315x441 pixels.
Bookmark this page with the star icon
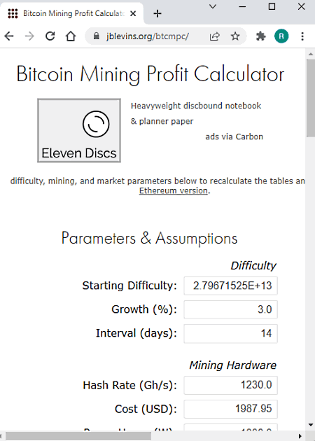pos(235,36)
